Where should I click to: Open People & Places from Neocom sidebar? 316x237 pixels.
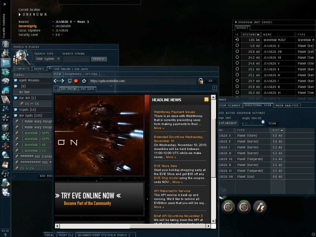coord(6,53)
